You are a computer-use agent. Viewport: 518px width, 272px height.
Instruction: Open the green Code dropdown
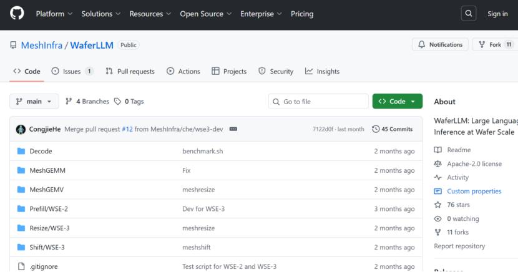[x=397, y=102]
